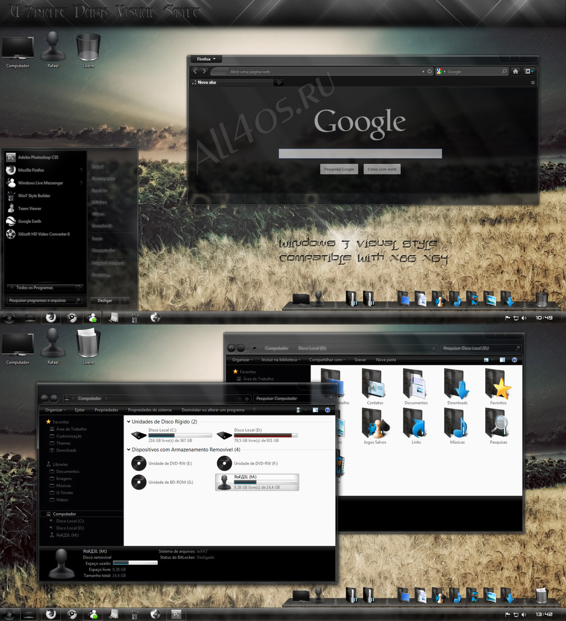The image size is (566, 621).
Task: Collapse Unidades de Disco Rígido group
Action: [x=129, y=421]
